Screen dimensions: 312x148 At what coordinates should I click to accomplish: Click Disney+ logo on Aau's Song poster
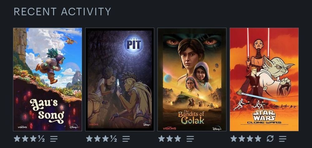74,126
